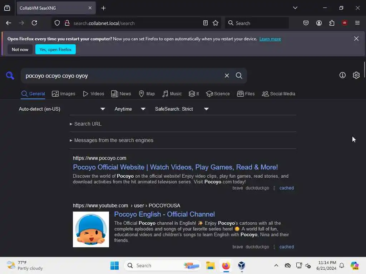
Task: View site security lock information
Action: pyautogui.click(x=67, y=23)
